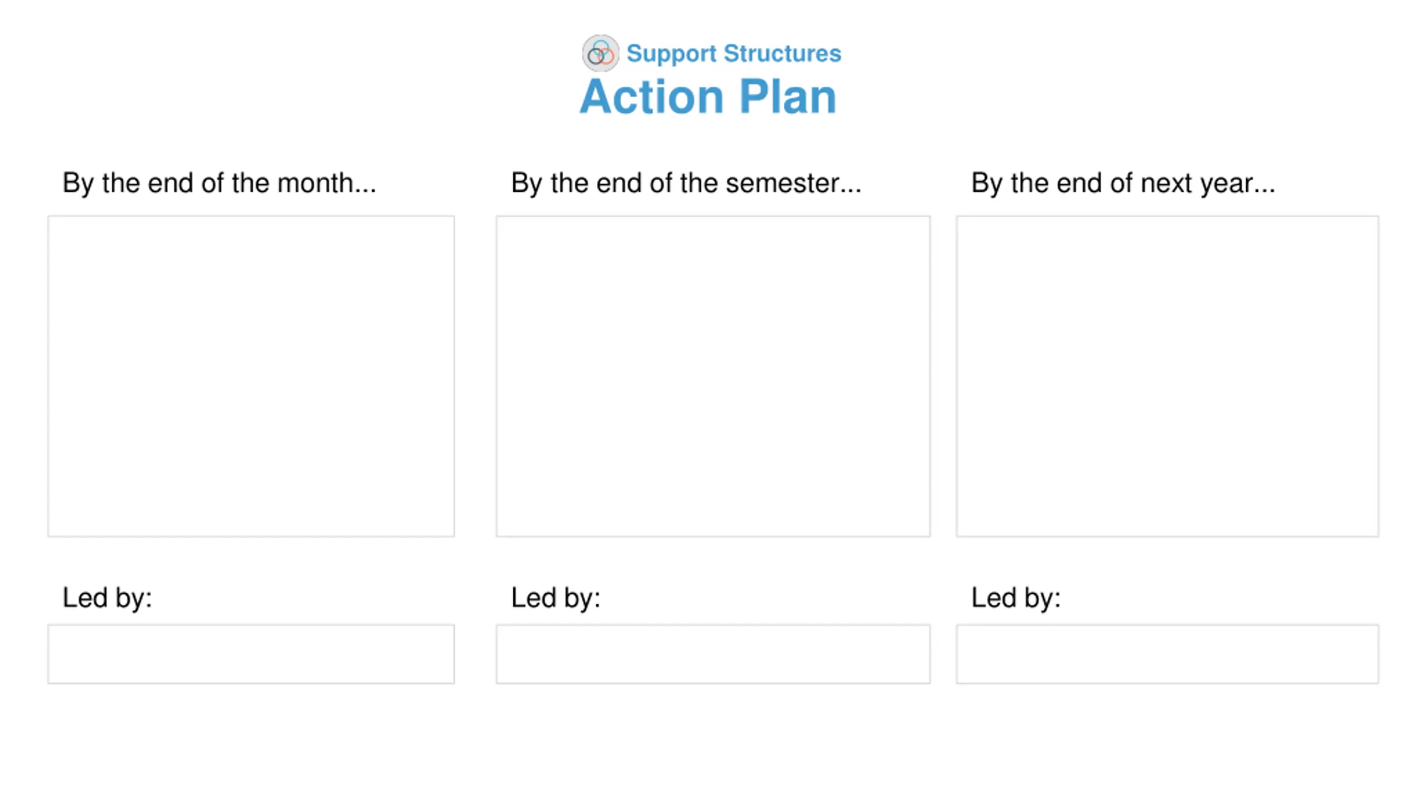The image size is (1416, 796).
Task: Click the first 'Led by:' label on left
Action: [107, 598]
